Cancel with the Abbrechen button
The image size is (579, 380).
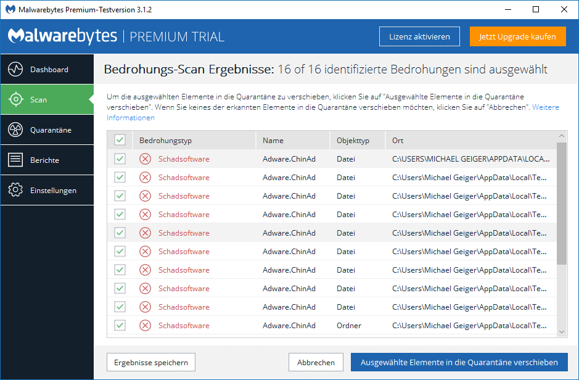pyautogui.click(x=316, y=362)
